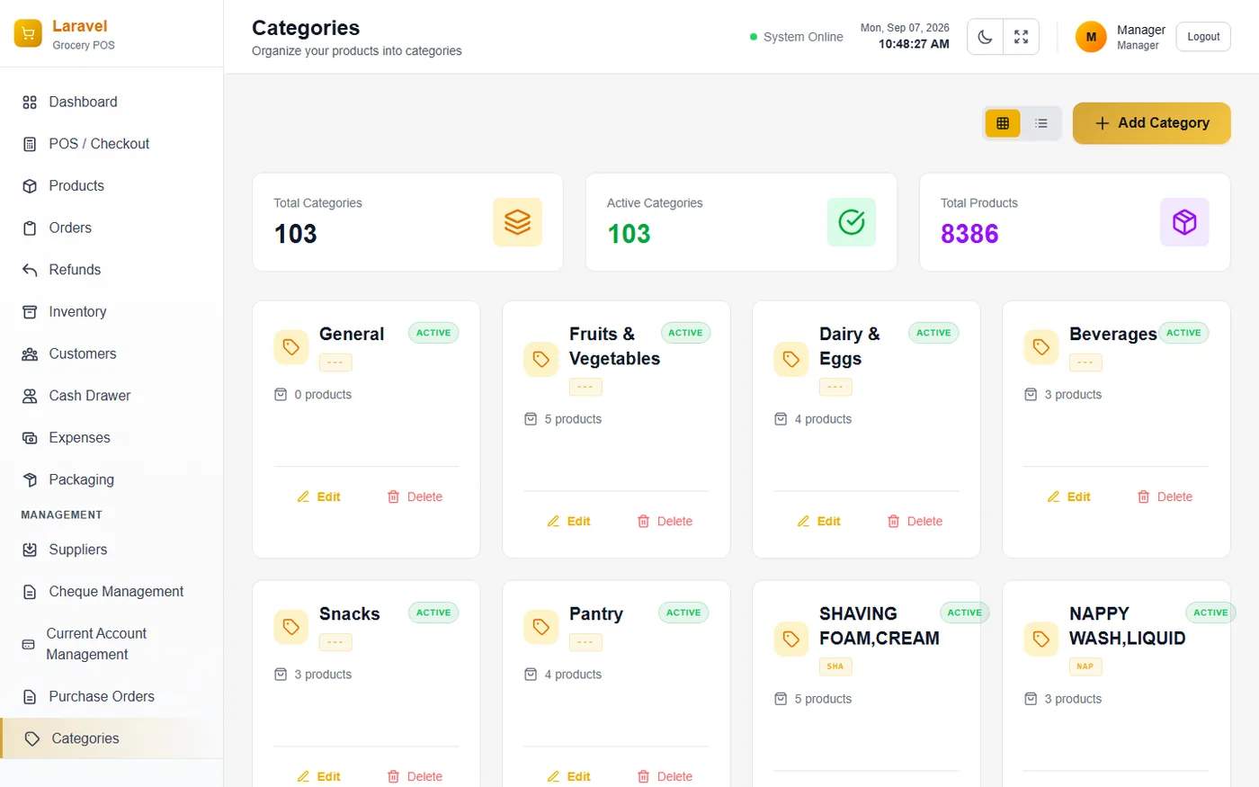Open Products in the sidebar
The height and width of the screenshot is (787, 1259).
tap(112, 186)
